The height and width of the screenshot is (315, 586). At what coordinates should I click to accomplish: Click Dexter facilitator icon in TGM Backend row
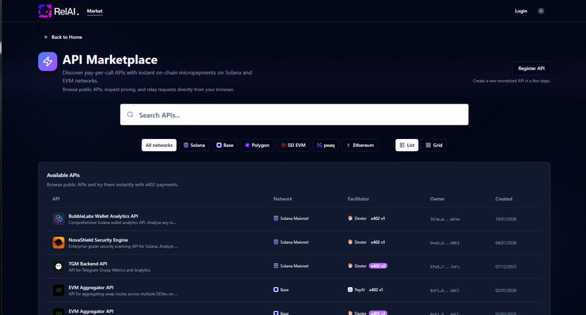point(350,266)
